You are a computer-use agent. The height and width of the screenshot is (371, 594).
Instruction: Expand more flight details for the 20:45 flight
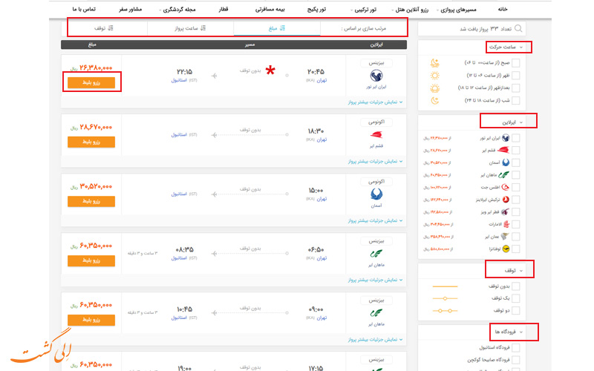click(376, 102)
